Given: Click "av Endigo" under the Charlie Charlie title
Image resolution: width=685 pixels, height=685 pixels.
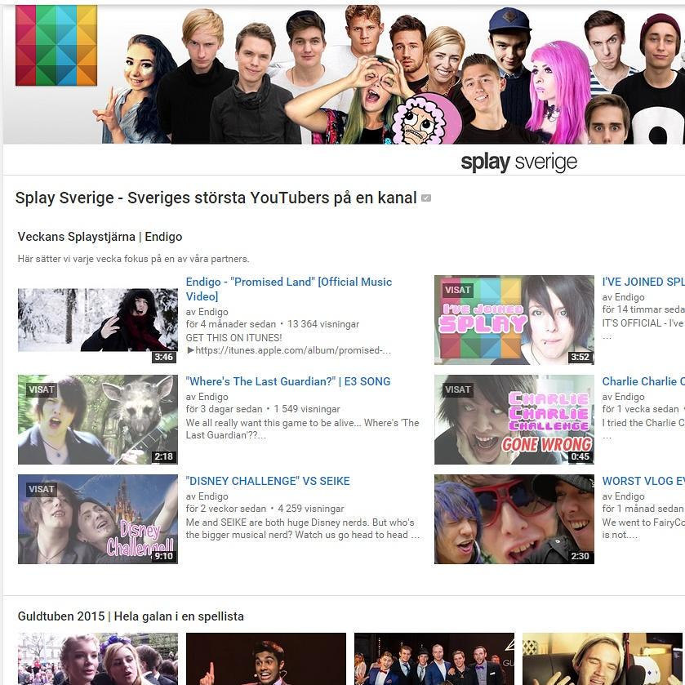Looking at the screenshot, I should pos(624,397).
